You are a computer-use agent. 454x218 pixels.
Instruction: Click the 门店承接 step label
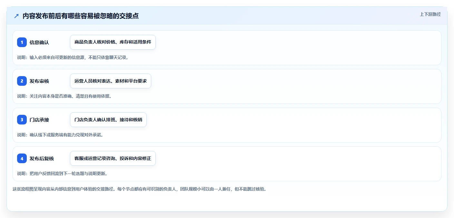39,120
